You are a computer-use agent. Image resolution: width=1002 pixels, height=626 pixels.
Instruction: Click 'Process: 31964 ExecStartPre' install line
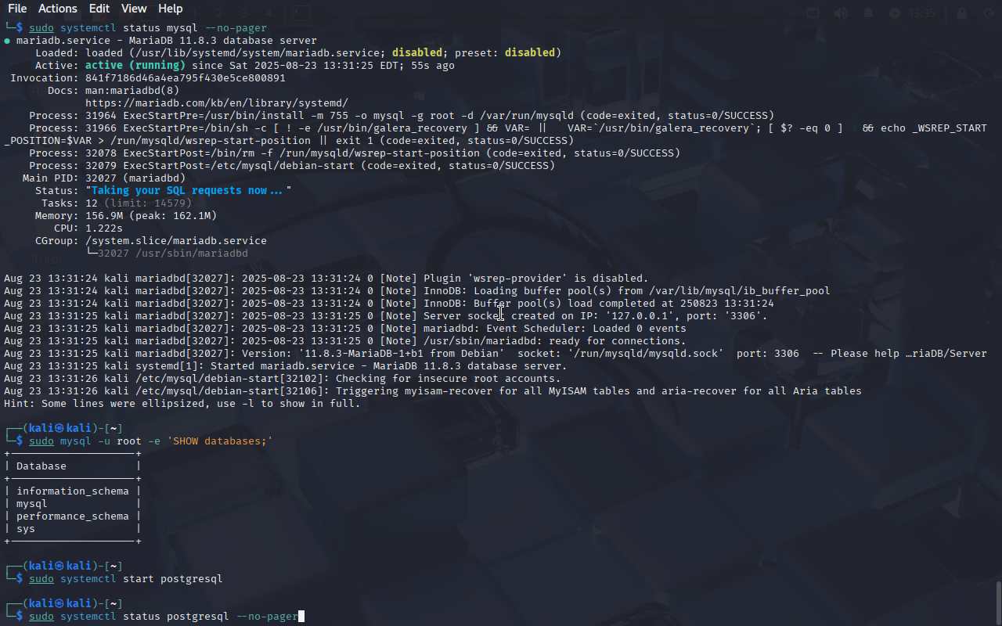[402, 116]
